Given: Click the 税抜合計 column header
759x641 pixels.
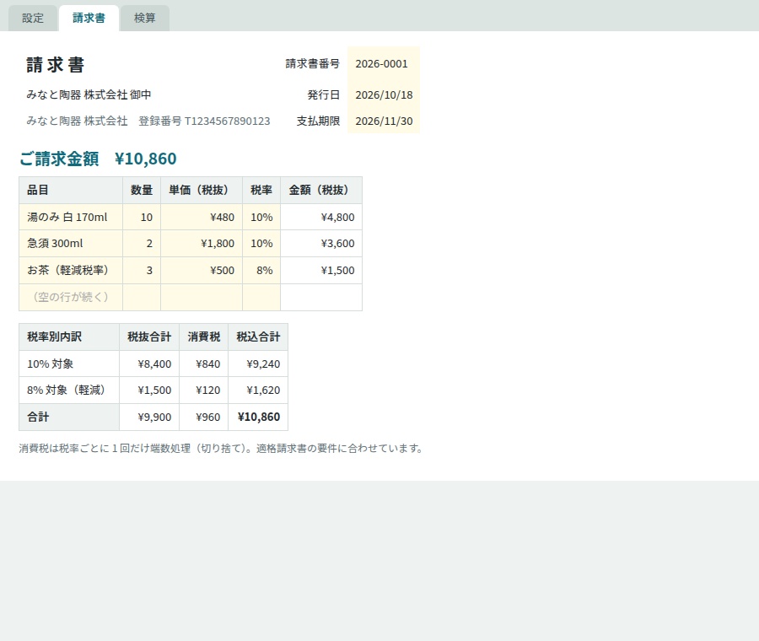Looking at the screenshot, I should tap(149, 337).
